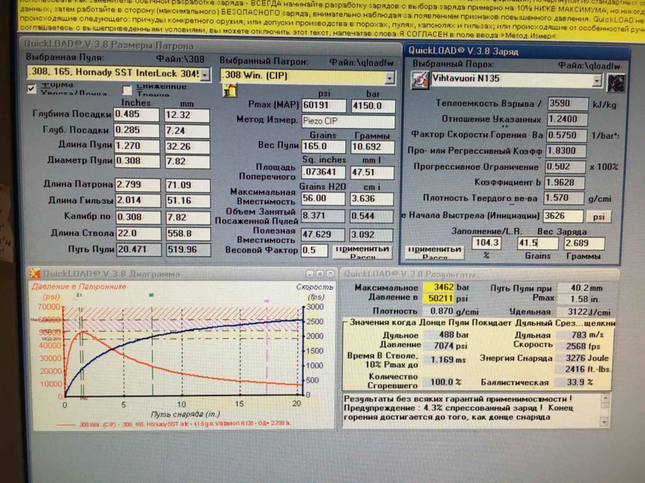
Task: Click the Прогрессивное Ограничение field 0.502
Action: tap(565, 167)
